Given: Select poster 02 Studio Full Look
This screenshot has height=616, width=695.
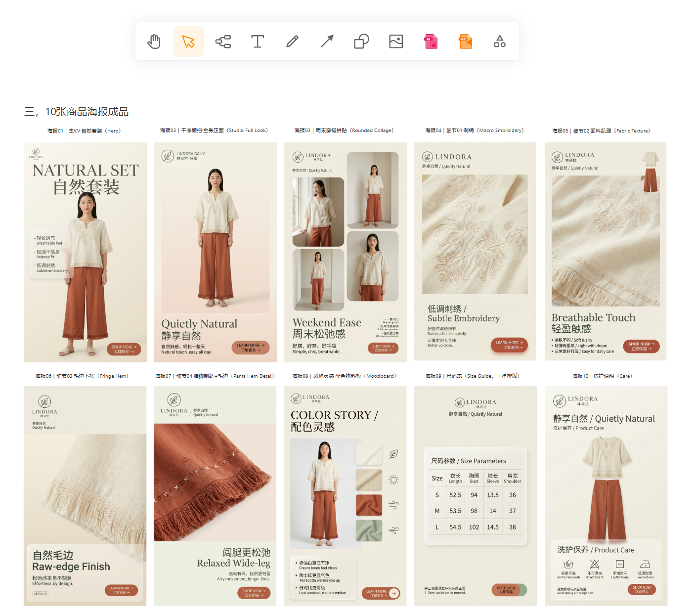Looking at the screenshot, I should (216, 252).
